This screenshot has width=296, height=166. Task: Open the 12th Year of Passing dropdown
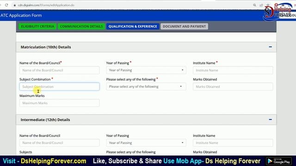pos(146,142)
